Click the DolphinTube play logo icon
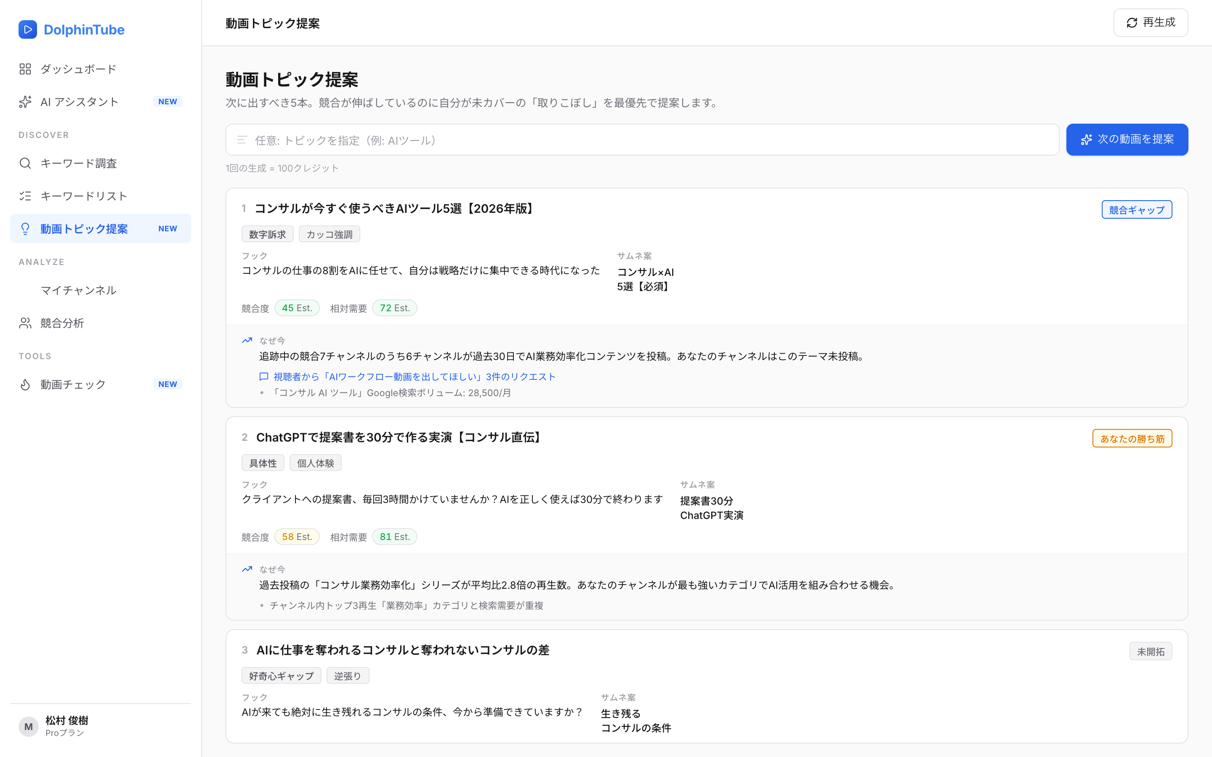Image resolution: width=1212 pixels, height=757 pixels. click(x=27, y=29)
